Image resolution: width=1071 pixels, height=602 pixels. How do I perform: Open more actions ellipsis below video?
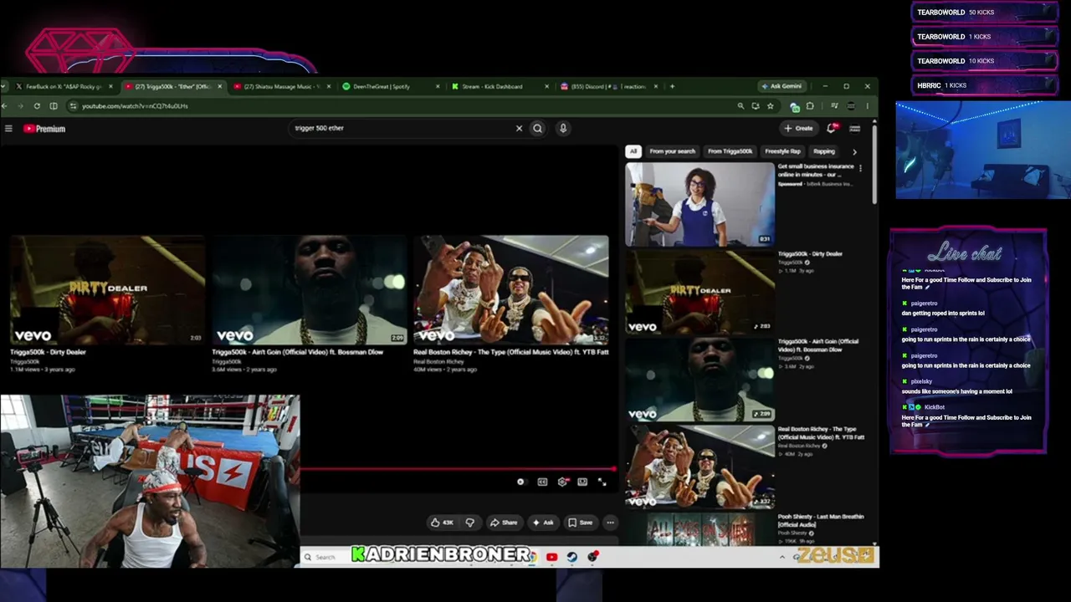tap(611, 523)
